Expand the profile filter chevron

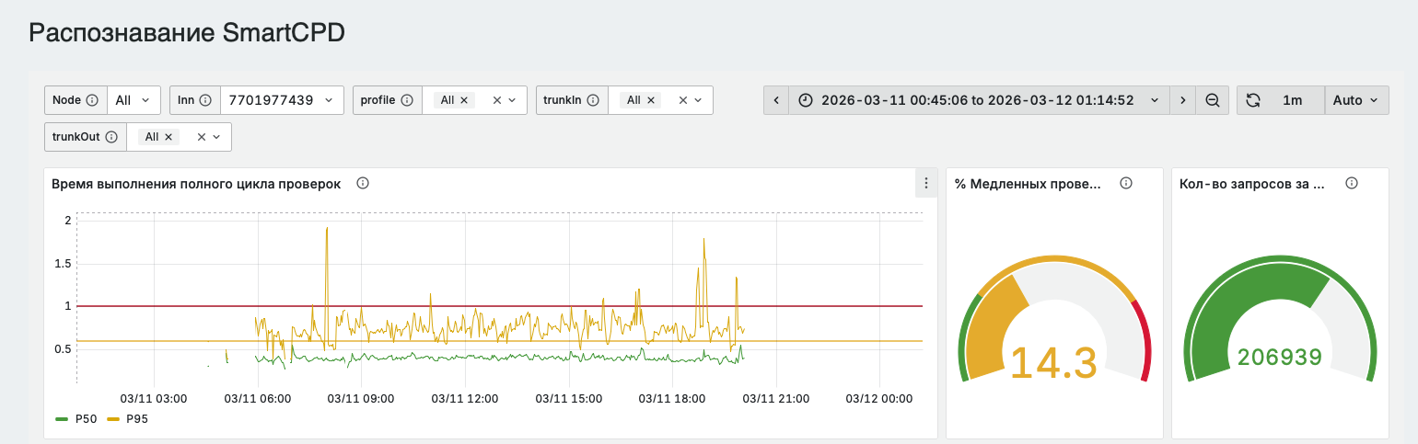point(514,100)
